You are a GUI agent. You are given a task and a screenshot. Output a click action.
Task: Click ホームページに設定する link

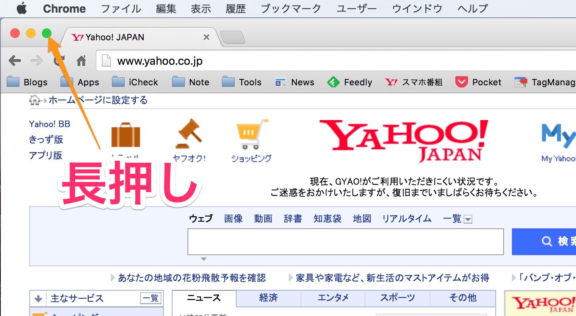click(x=98, y=100)
